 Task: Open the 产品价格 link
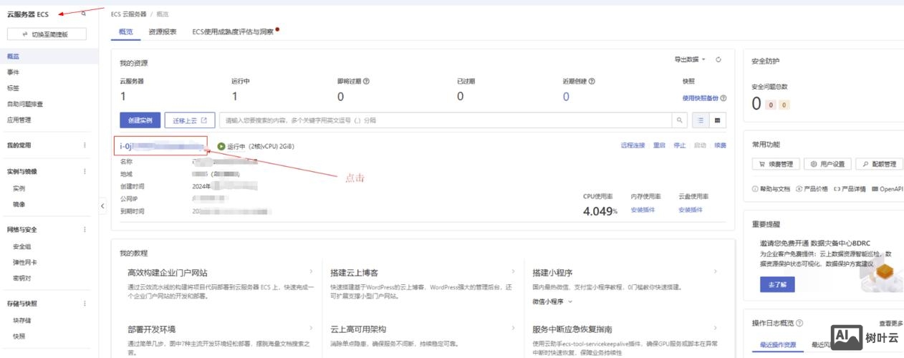[811, 189]
